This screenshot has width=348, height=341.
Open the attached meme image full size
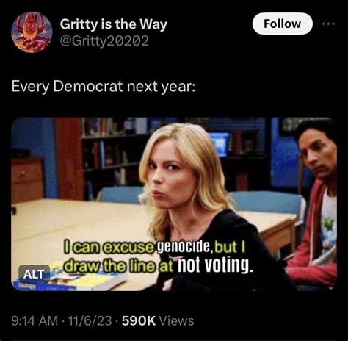point(174,204)
